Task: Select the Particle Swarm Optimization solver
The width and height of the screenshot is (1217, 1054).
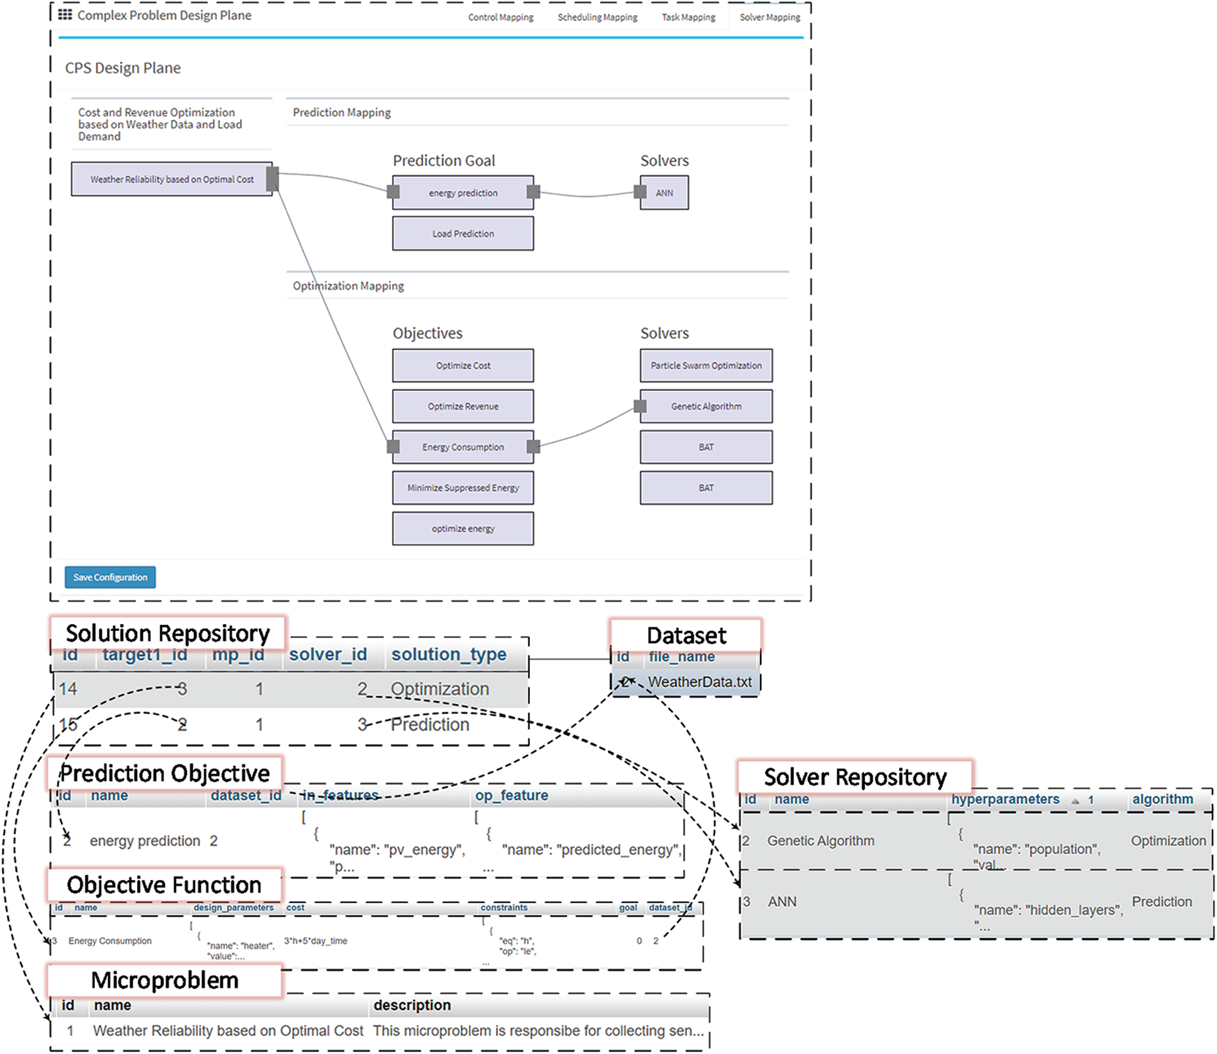Action: [706, 366]
